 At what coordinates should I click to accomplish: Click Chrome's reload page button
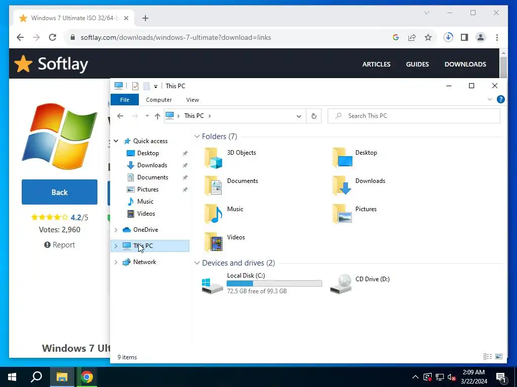pyautogui.click(x=53, y=37)
